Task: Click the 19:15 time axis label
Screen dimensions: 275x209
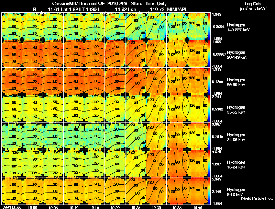Action: click(94, 208)
